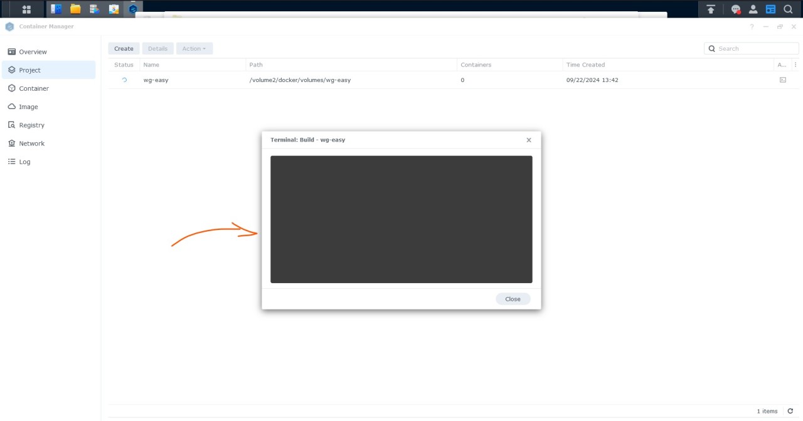Open Resource Monitor from the taskbar
The width and height of the screenshot is (803, 421).
(x=93, y=9)
